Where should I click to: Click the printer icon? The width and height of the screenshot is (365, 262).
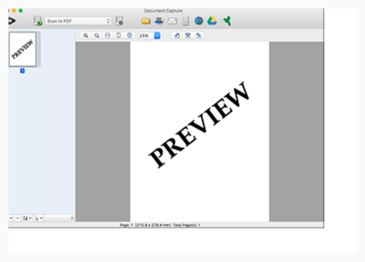(x=159, y=21)
